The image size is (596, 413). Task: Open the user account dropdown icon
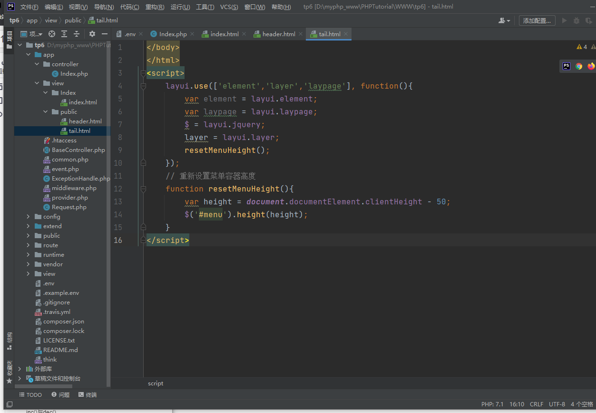pos(504,20)
